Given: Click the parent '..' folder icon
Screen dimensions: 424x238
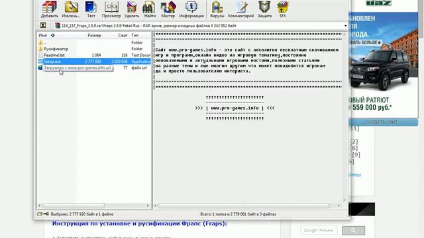Looking at the screenshot, I should pyautogui.click(x=40, y=42).
